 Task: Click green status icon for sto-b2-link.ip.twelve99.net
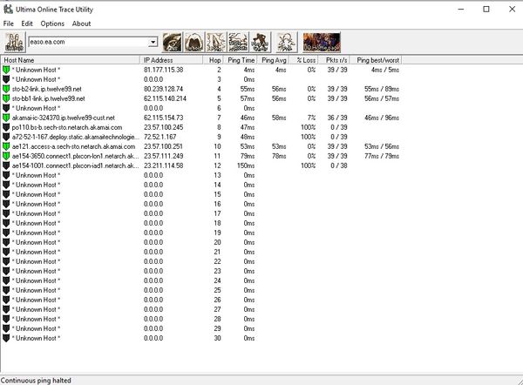7,89
